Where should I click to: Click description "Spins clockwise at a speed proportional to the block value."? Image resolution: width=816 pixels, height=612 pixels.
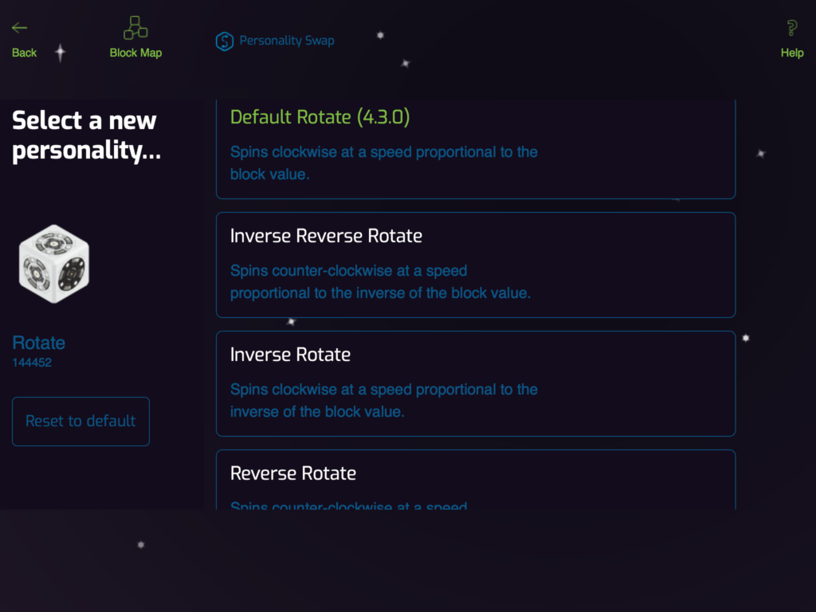pyautogui.click(x=383, y=163)
